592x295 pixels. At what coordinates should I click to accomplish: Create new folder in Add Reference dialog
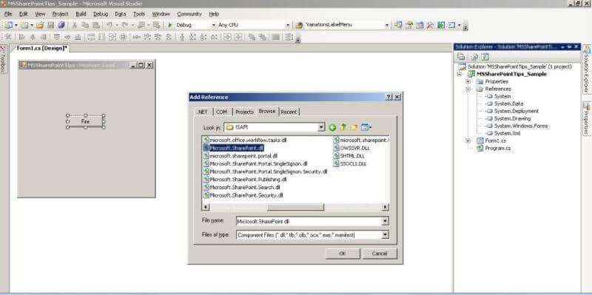(354, 127)
